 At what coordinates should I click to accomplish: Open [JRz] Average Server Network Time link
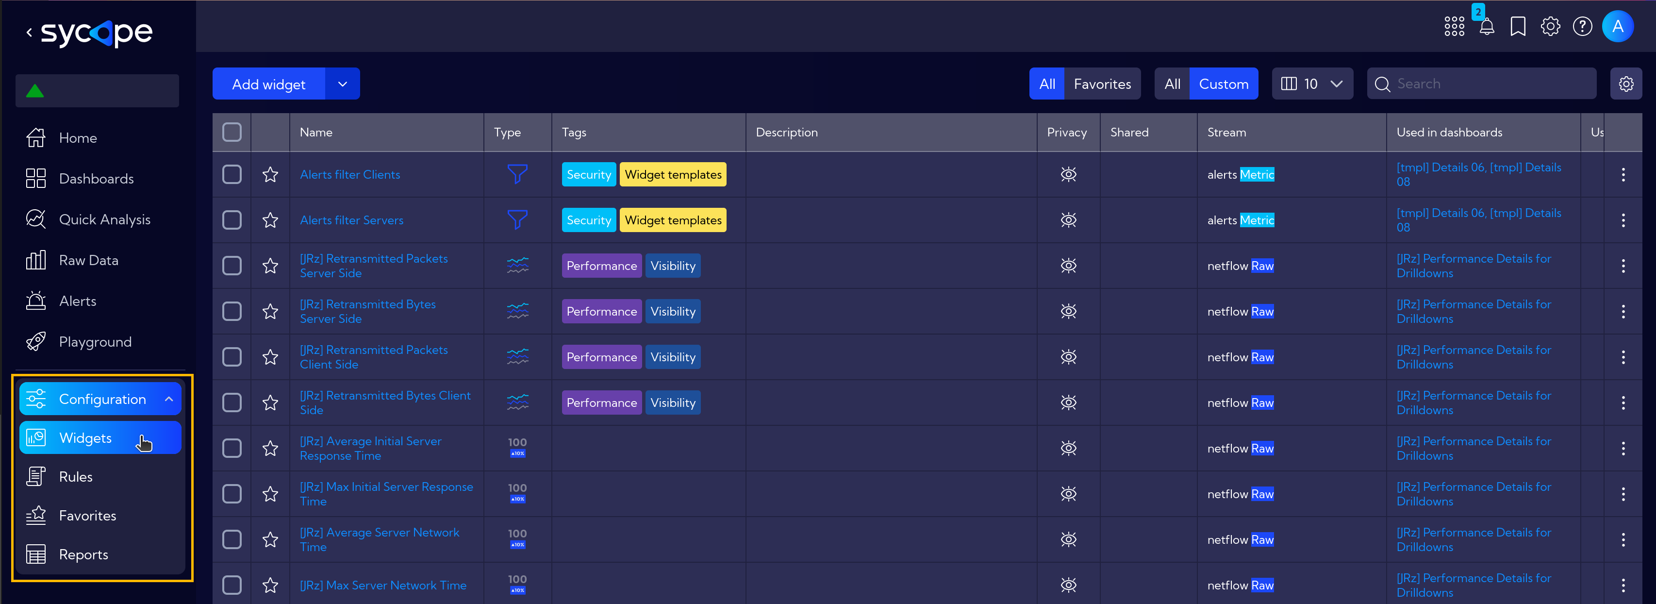[379, 539]
